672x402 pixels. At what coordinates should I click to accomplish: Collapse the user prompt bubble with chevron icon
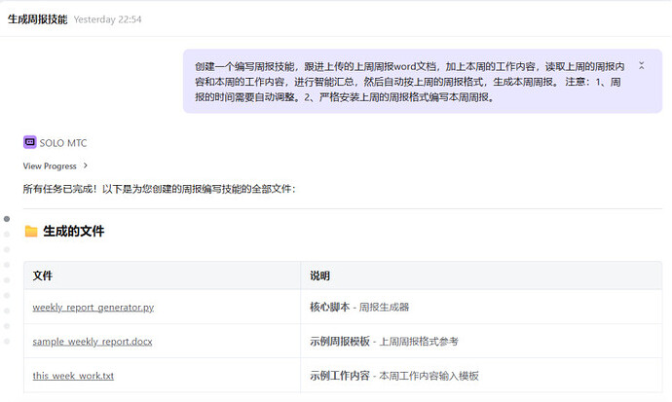[x=641, y=65]
